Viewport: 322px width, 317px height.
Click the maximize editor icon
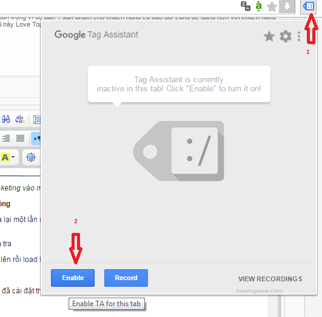click(x=31, y=157)
